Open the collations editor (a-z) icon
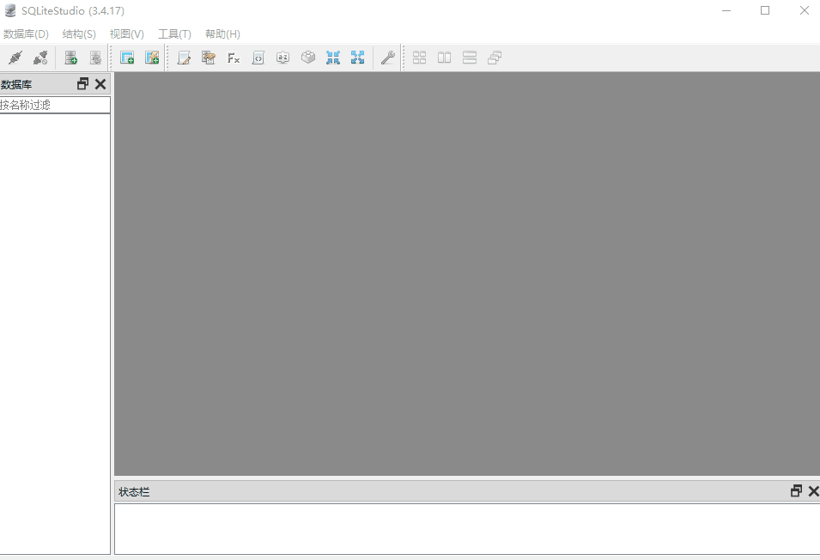820x560 pixels. pyautogui.click(x=282, y=58)
